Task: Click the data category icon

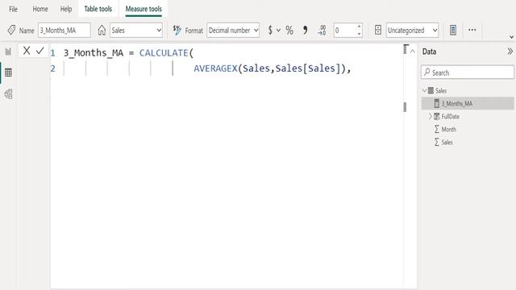Action: pyautogui.click(x=378, y=31)
